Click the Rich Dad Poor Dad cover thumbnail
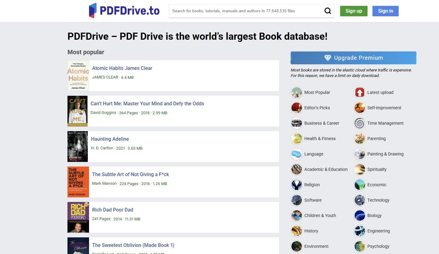 (x=78, y=217)
